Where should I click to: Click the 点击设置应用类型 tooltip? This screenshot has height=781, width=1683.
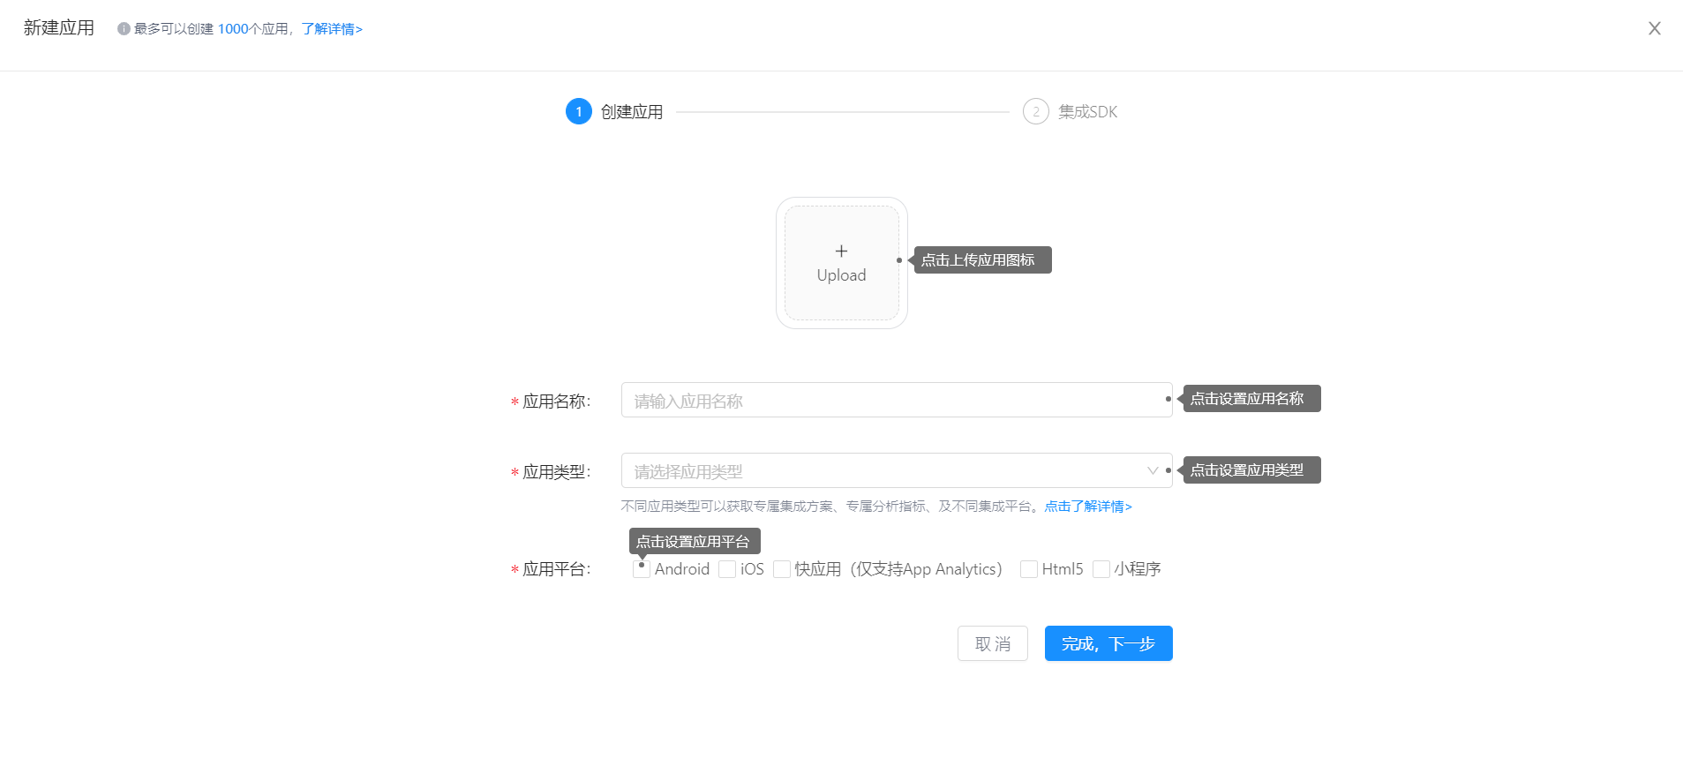pyautogui.click(x=1251, y=470)
